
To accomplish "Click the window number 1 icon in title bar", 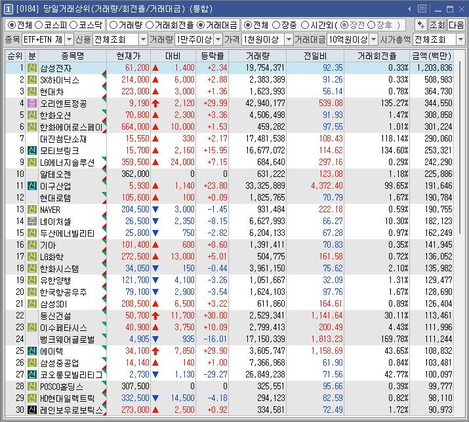I will tap(8, 9).
